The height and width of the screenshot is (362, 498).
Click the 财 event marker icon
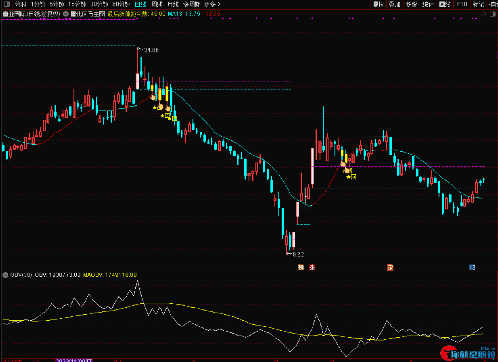pos(472,267)
